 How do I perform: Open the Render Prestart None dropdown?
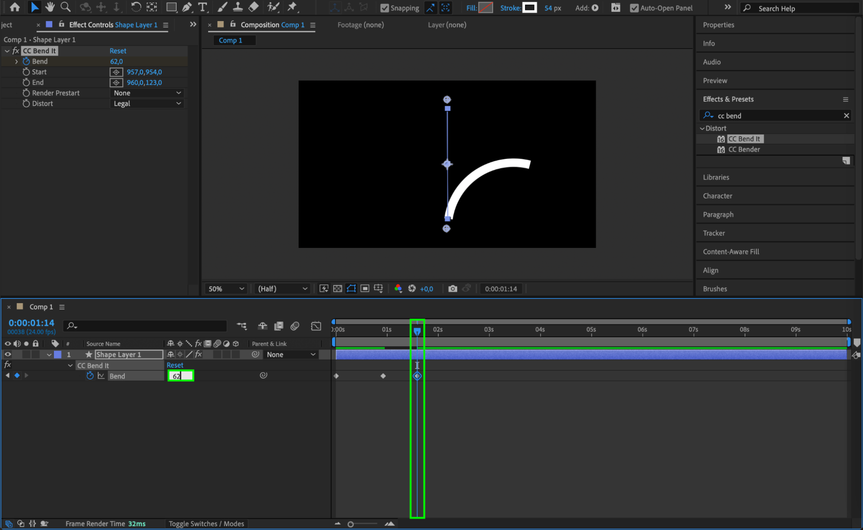pyautogui.click(x=147, y=93)
